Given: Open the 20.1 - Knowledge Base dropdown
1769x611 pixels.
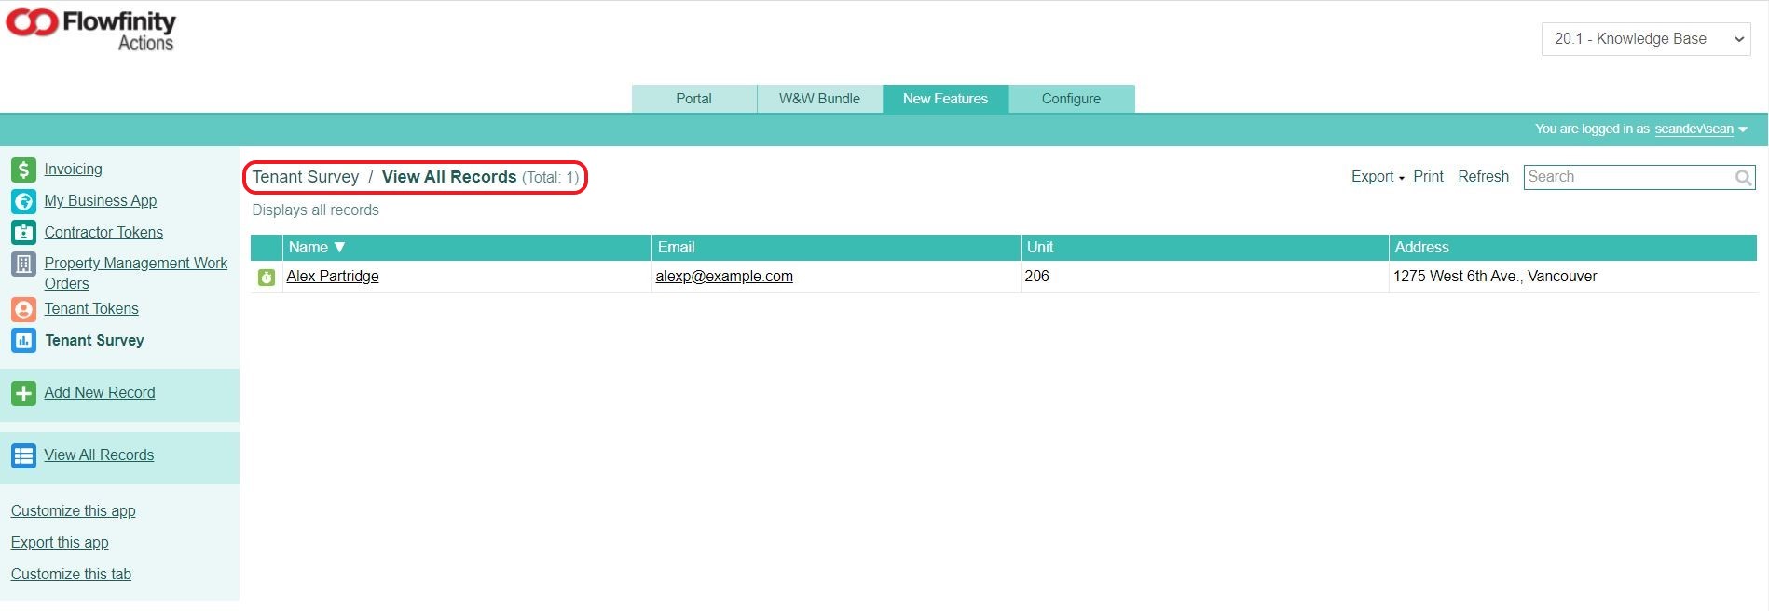Looking at the screenshot, I should 1646,39.
